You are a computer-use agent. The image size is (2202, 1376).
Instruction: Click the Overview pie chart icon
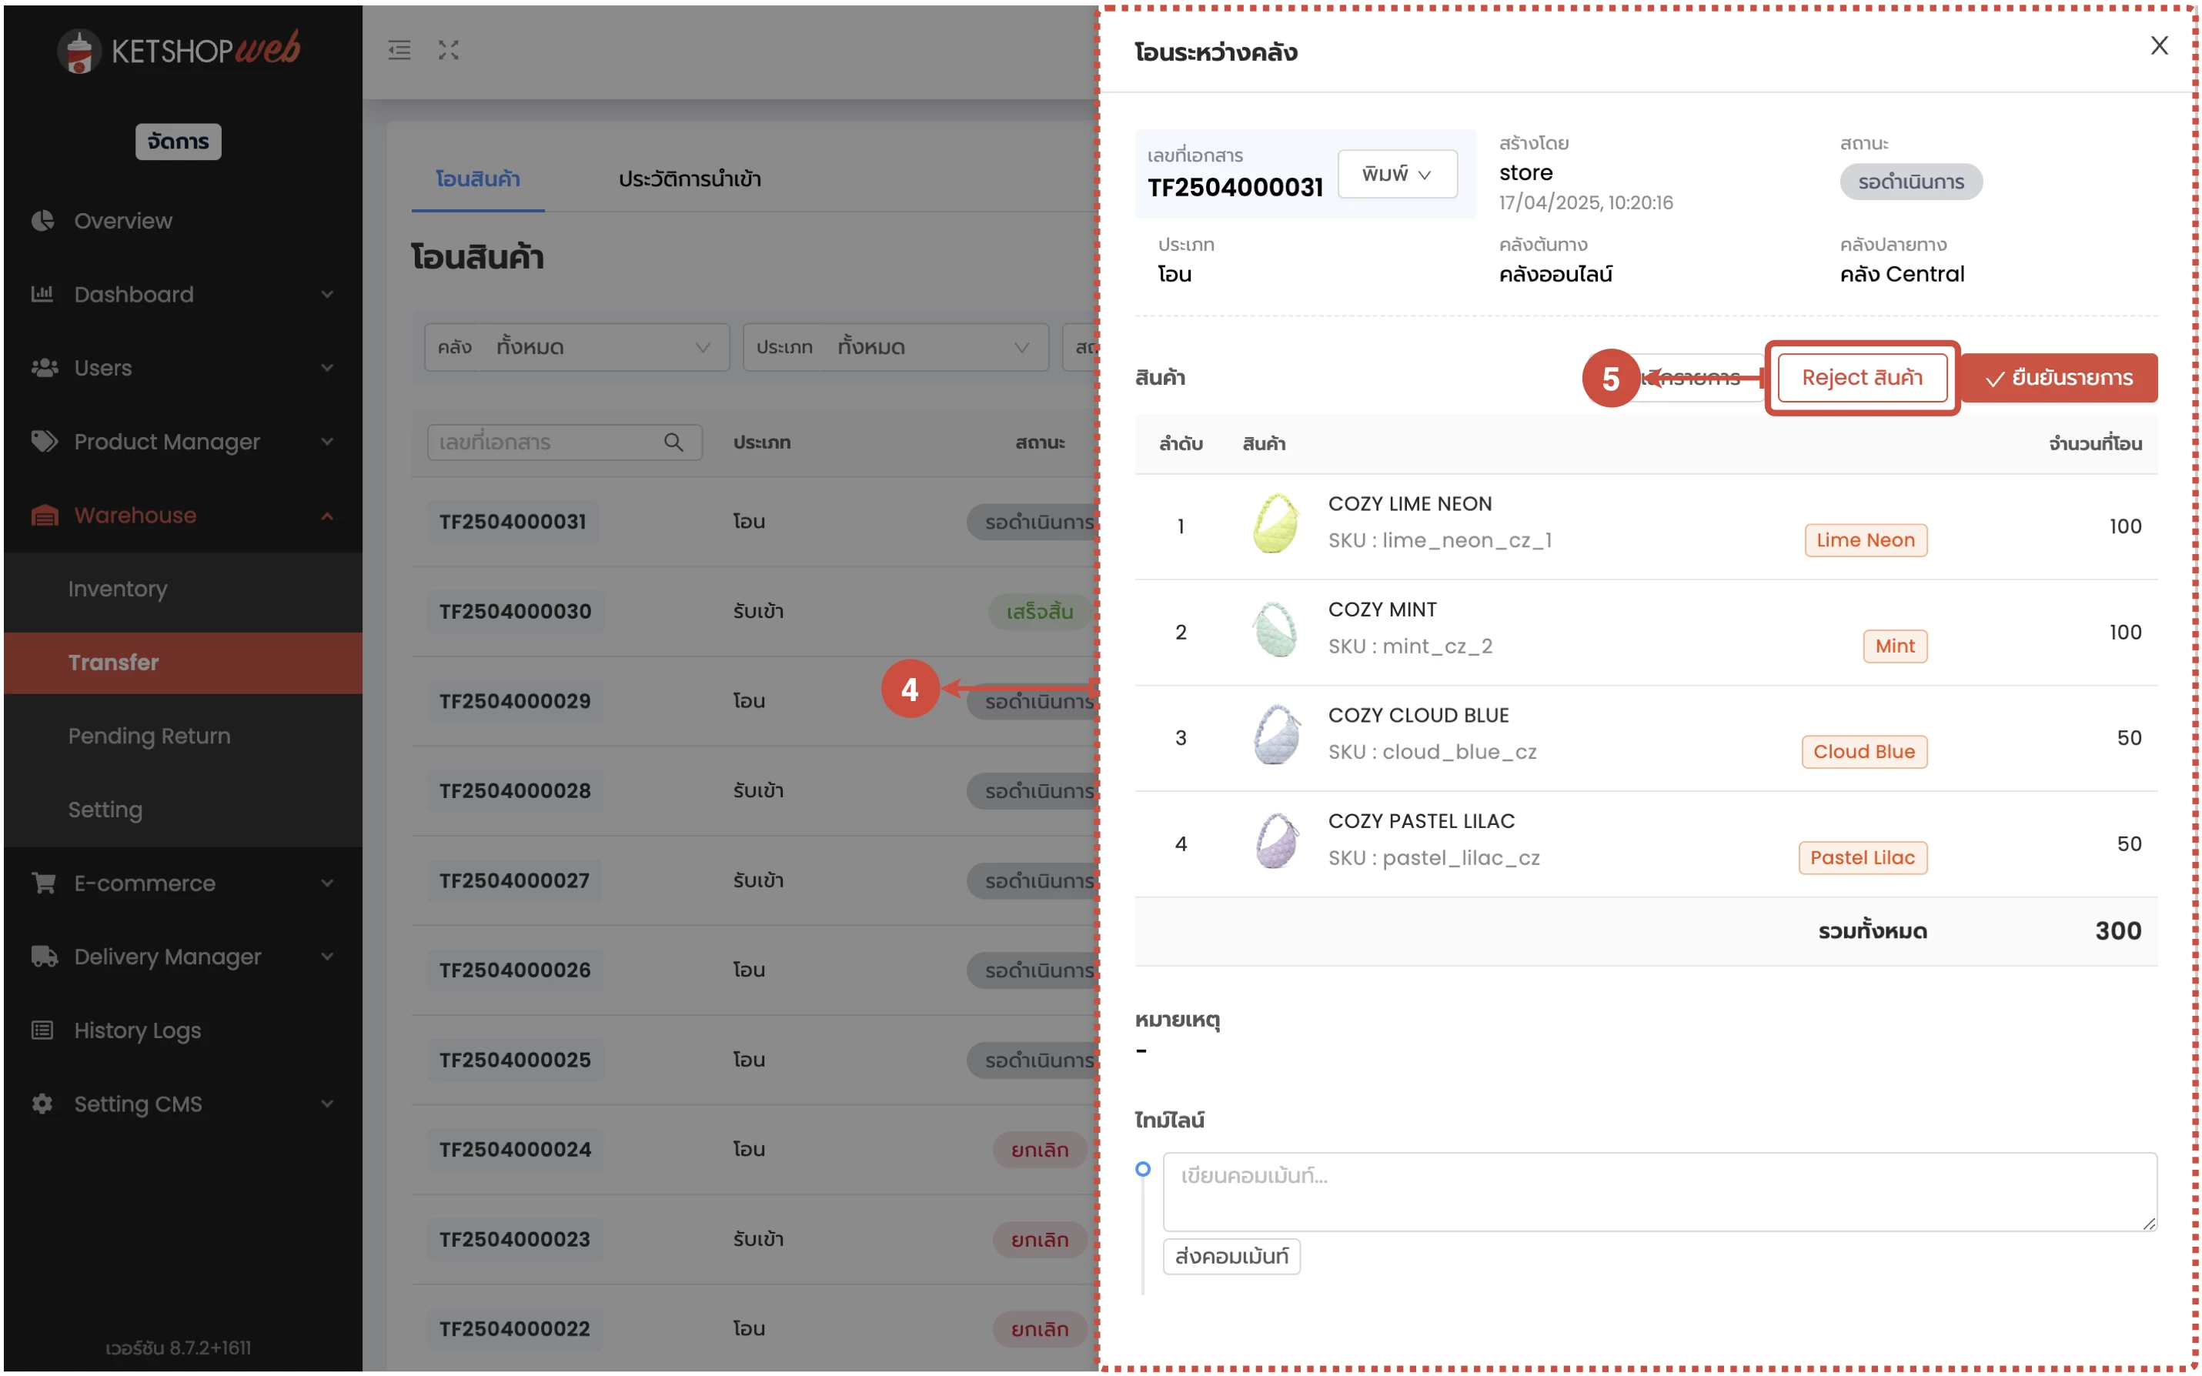(x=43, y=221)
